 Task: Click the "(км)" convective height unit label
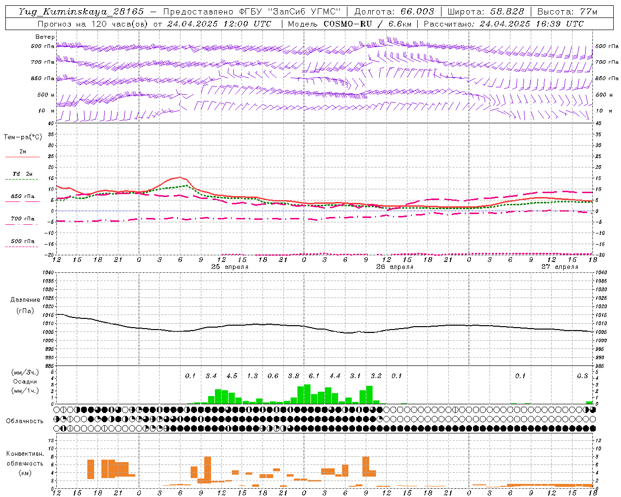[x=26, y=473]
